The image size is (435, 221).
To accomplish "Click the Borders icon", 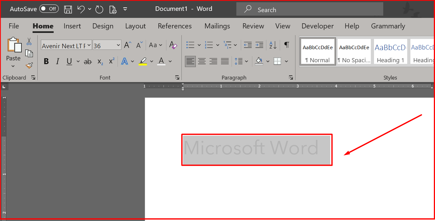I will point(278,61).
